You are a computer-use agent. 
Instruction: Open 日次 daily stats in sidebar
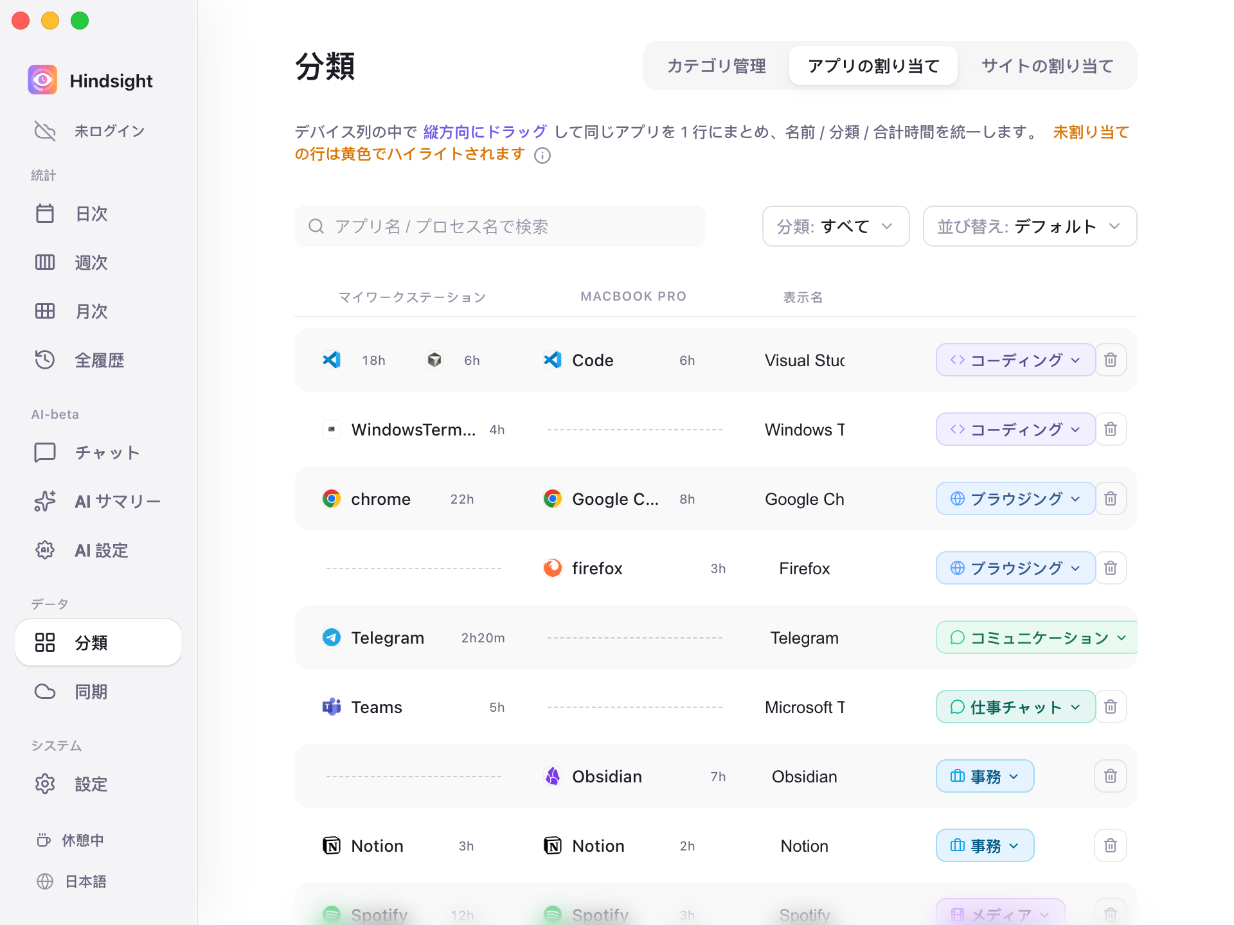point(98,213)
